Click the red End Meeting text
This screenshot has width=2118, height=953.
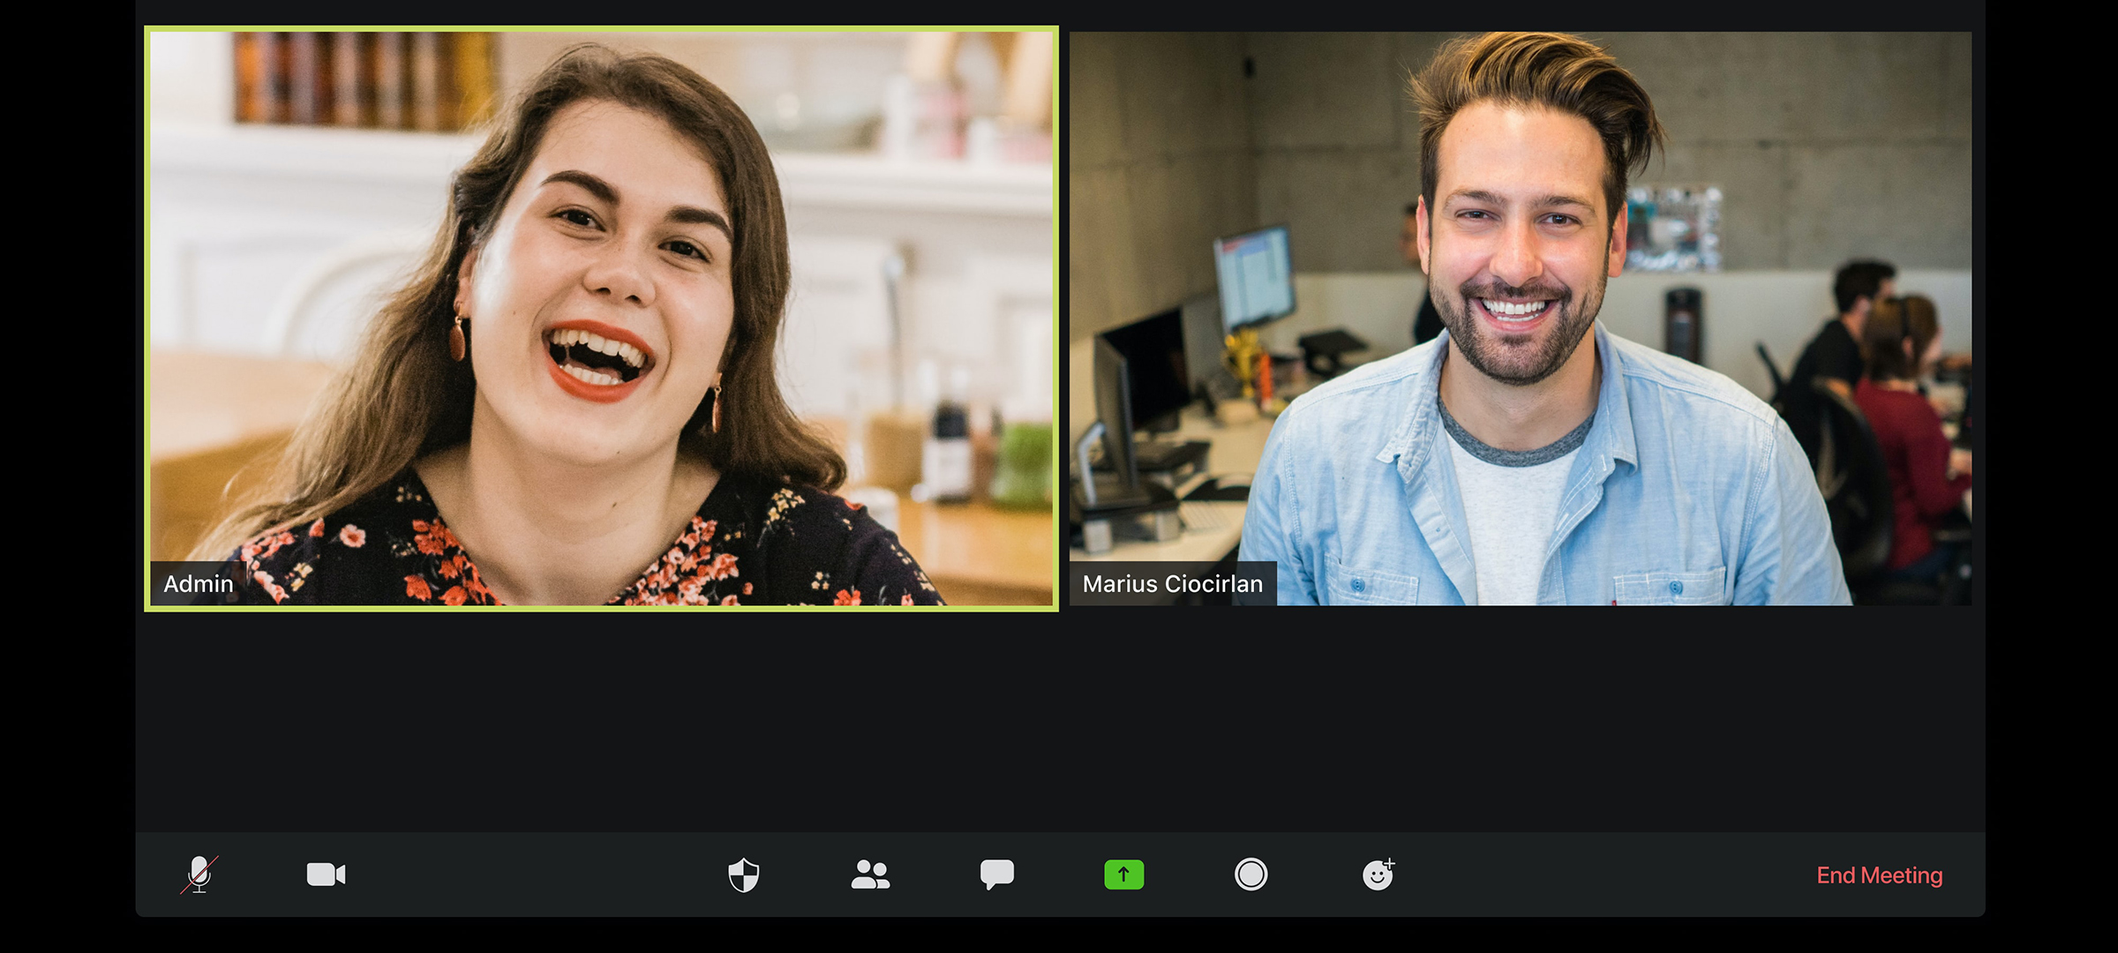click(x=1879, y=875)
